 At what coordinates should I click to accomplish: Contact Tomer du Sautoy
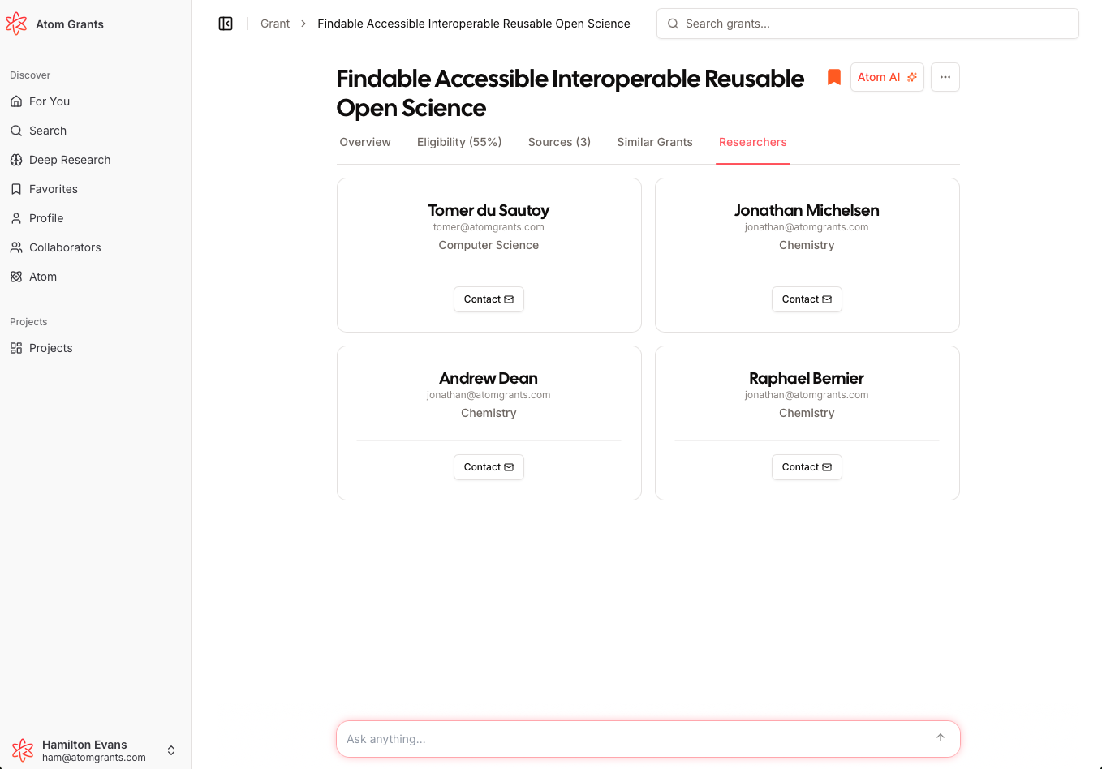489,299
